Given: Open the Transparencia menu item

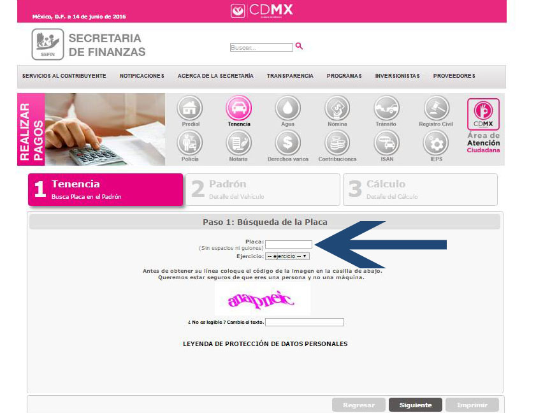Looking at the screenshot, I should (290, 76).
